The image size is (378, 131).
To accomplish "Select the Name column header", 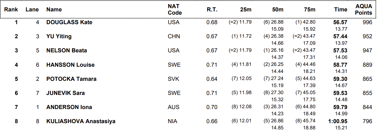I will (54, 9).
